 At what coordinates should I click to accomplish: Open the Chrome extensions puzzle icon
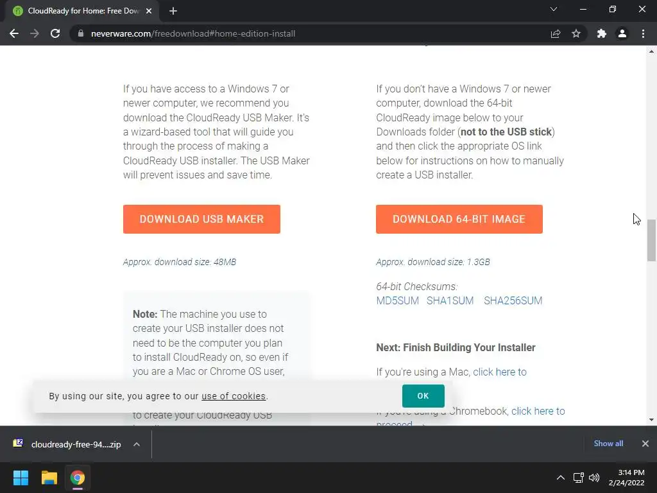[602, 33]
